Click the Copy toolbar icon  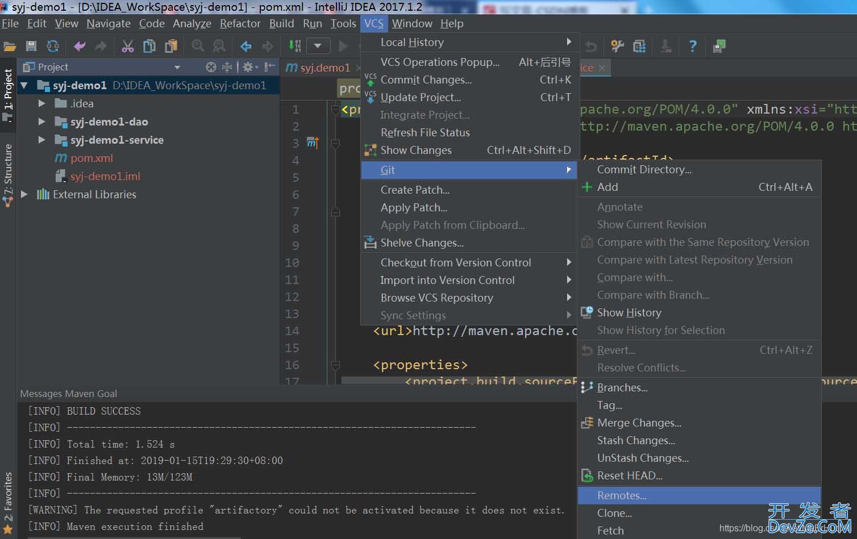[x=149, y=47]
